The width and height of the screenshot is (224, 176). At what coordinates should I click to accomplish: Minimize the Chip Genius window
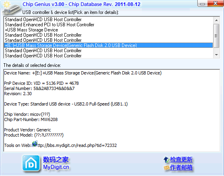(x=202, y=4)
